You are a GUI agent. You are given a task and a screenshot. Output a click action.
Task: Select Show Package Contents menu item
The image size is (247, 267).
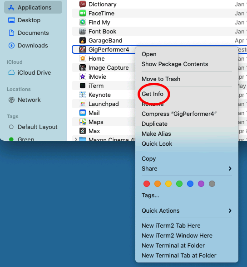point(175,64)
